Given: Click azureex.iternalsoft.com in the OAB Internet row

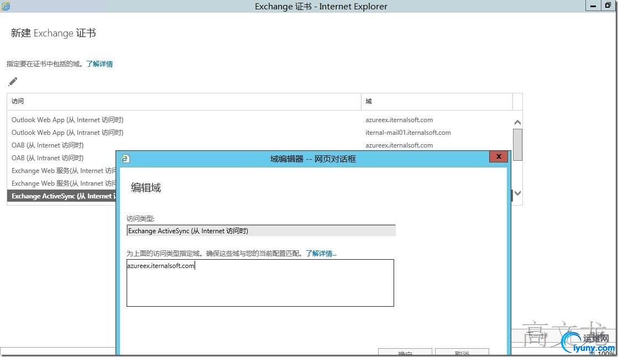Looking at the screenshot, I should (399, 145).
